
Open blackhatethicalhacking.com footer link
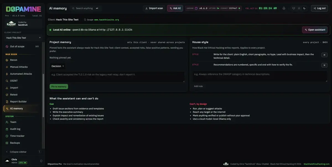[316, 164]
